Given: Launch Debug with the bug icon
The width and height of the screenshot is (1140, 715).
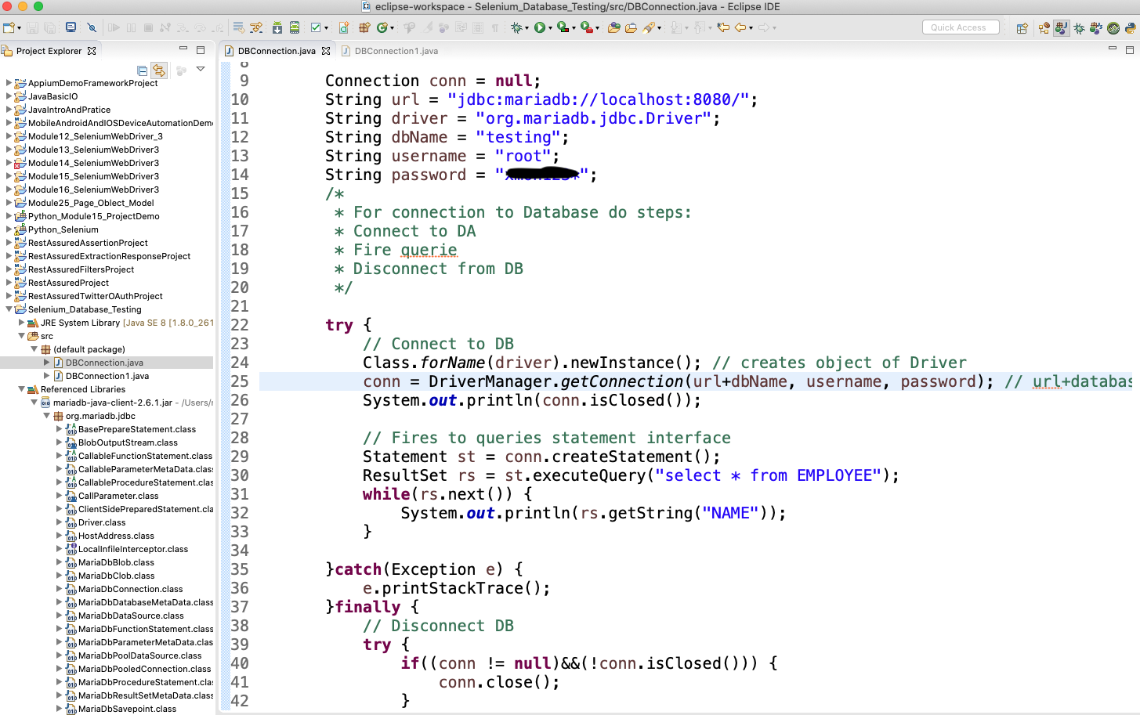Looking at the screenshot, I should tap(516, 27).
